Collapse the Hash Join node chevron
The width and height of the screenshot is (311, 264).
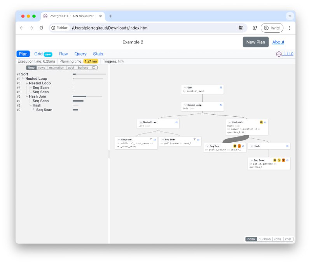pos(230,122)
